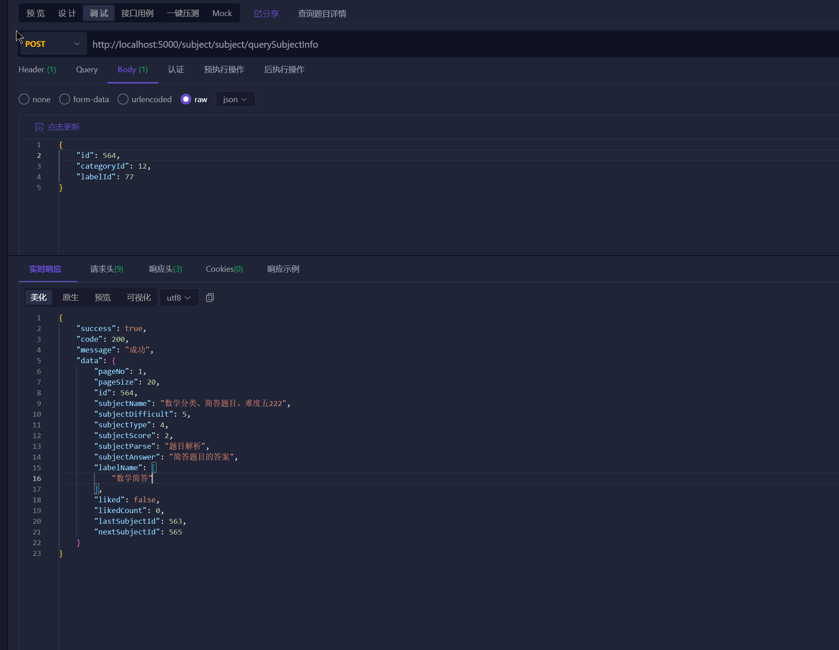Click the "subjectType": 4 response line
The image size is (839, 650).
(131, 425)
